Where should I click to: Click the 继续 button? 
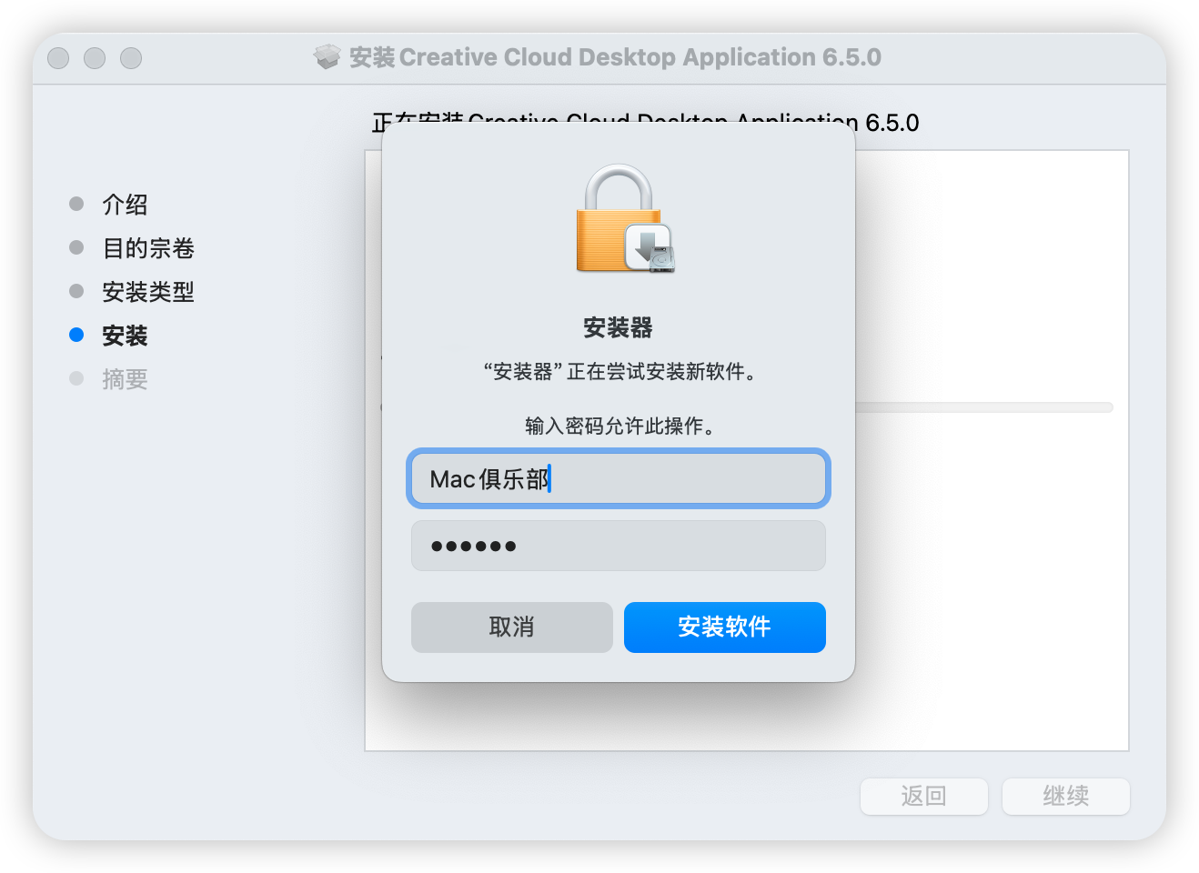pyautogui.click(x=1066, y=797)
